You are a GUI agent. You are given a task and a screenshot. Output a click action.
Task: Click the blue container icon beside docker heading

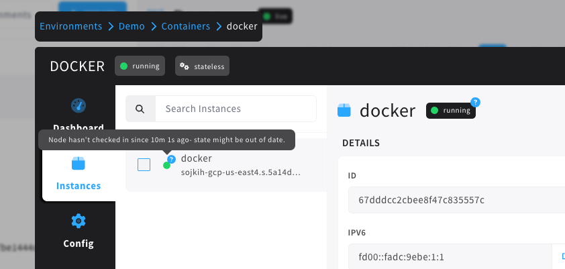click(x=344, y=110)
